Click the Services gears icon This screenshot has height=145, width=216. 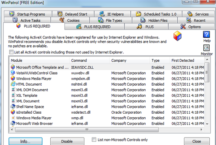(190, 14)
